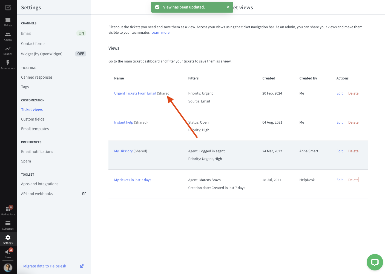The height and width of the screenshot is (274, 385).
Task: Delete My tickets in last 7 days view
Action: tap(353, 180)
